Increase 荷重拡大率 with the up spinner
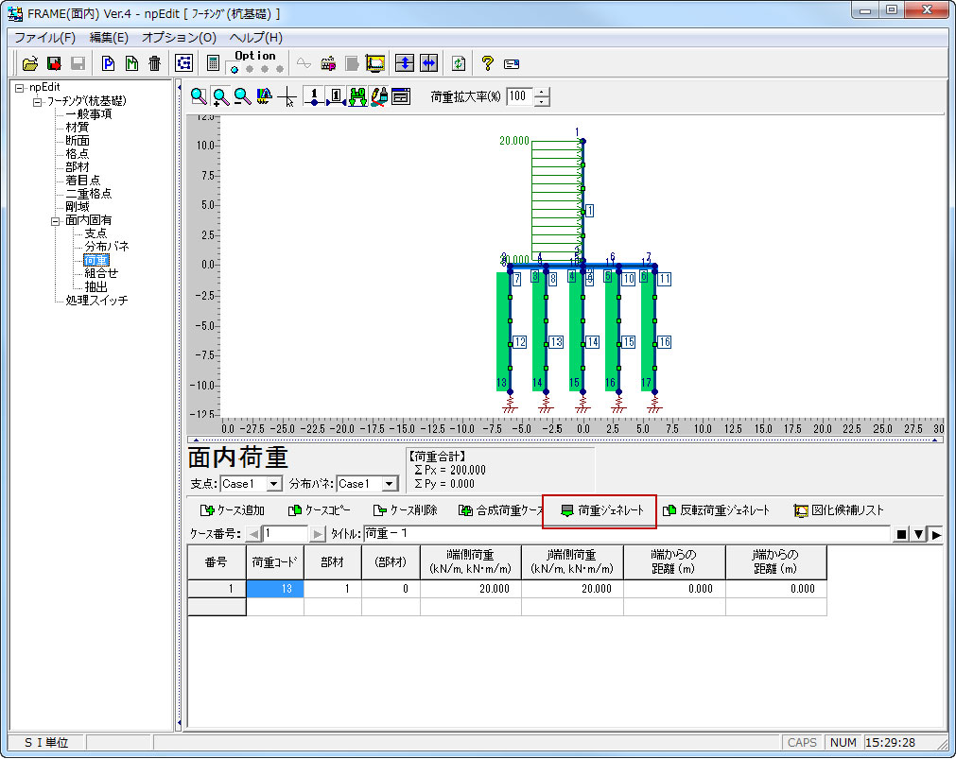The width and height of the screenshot is (956, 759). click(x=541, y=92)
